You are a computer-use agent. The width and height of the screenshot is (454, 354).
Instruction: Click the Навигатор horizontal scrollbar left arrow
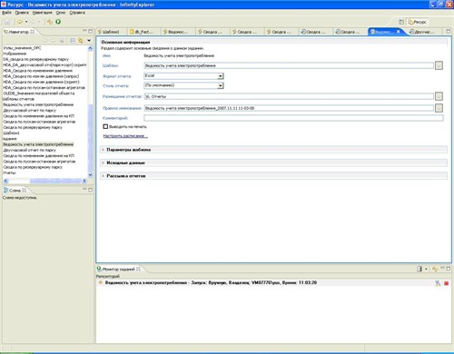5,181
